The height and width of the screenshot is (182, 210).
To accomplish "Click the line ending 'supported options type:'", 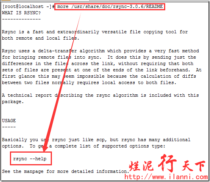I will [x=84, y=146].
